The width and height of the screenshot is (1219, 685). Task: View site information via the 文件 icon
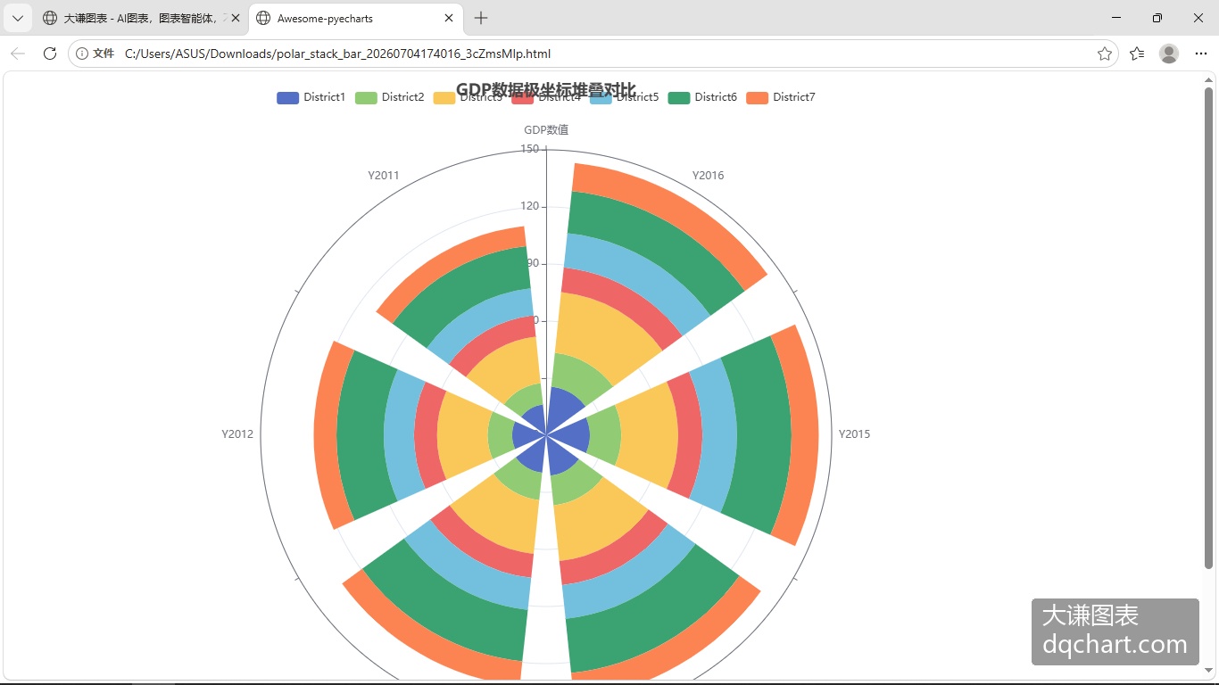(x=95, y=54)
